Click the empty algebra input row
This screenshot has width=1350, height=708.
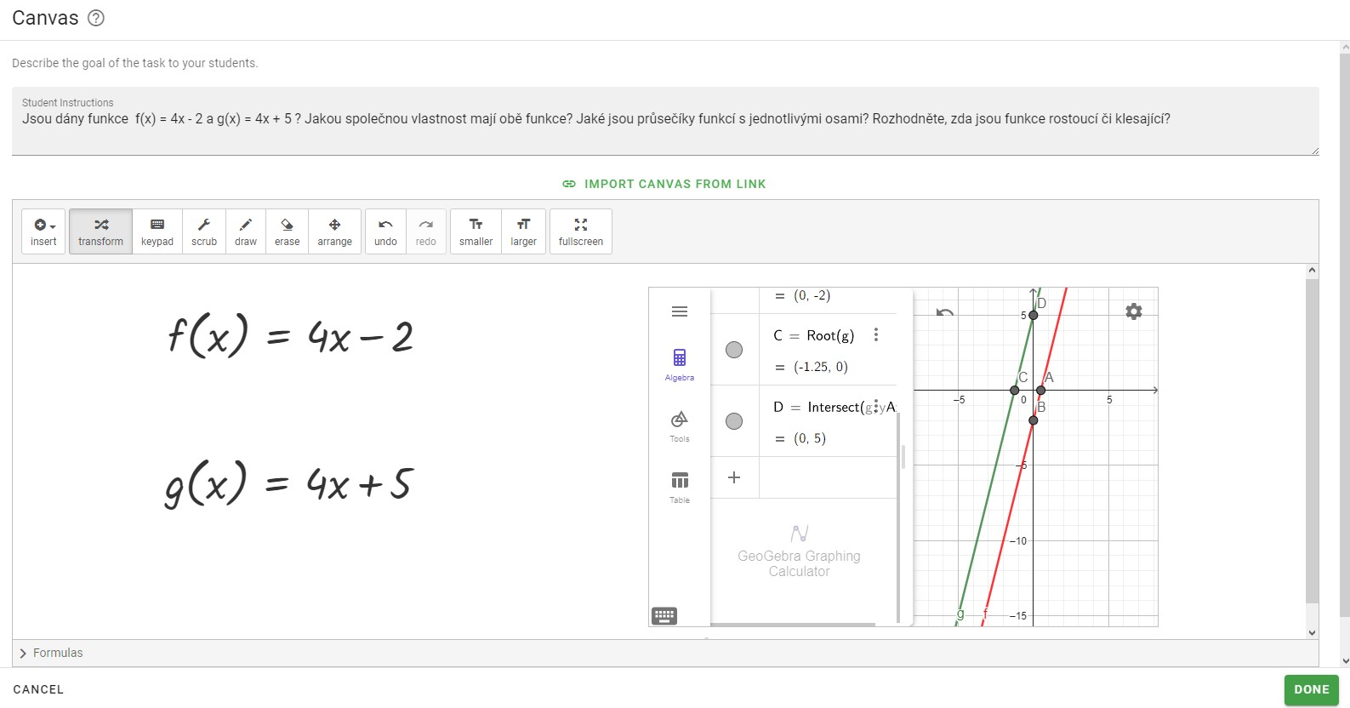pyautogui.click(x=828, y=477)
